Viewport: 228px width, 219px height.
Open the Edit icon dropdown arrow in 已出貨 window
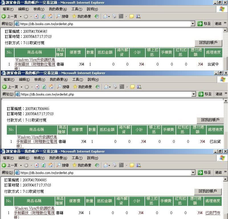127,87
